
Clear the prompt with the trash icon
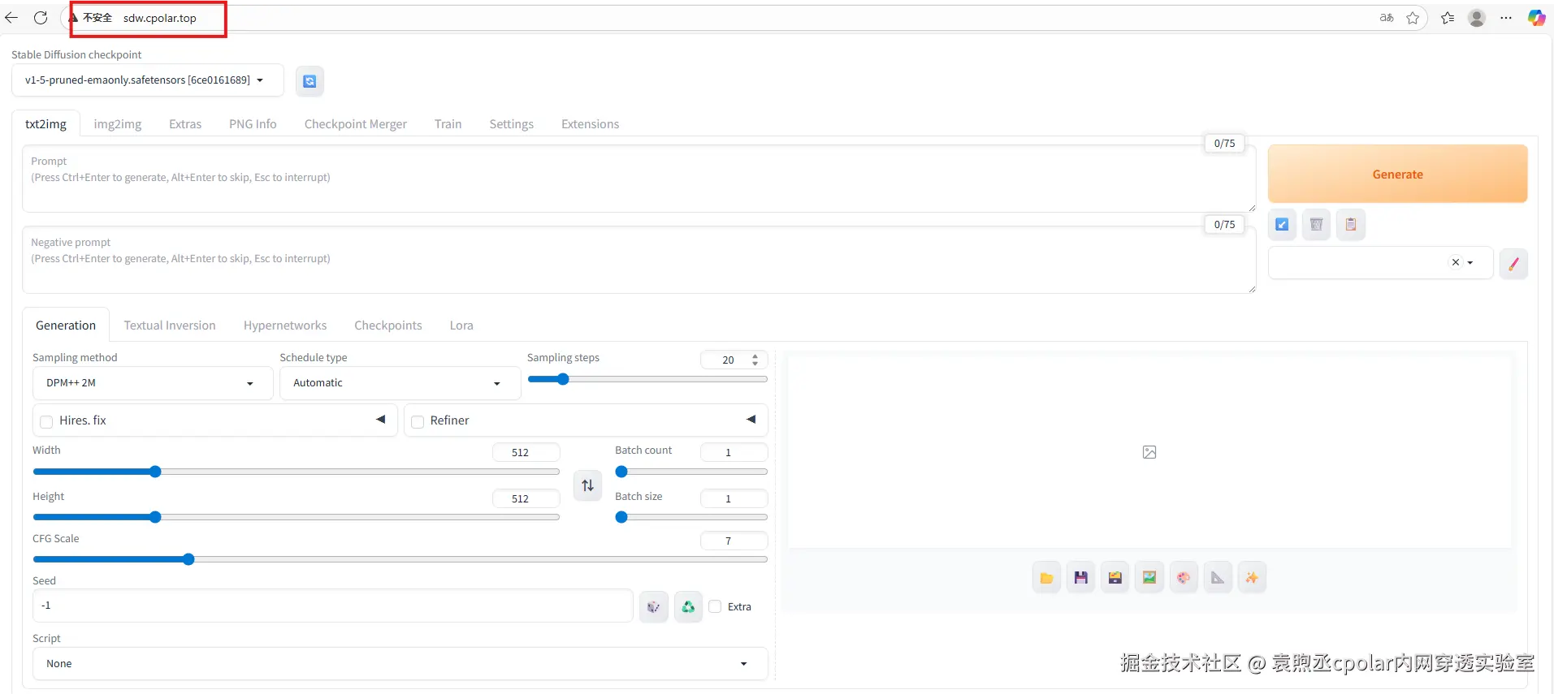[x=1316, y=225]
